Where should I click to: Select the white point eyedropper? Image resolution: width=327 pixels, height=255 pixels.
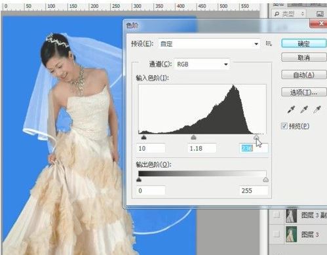(x=317, y=109)
